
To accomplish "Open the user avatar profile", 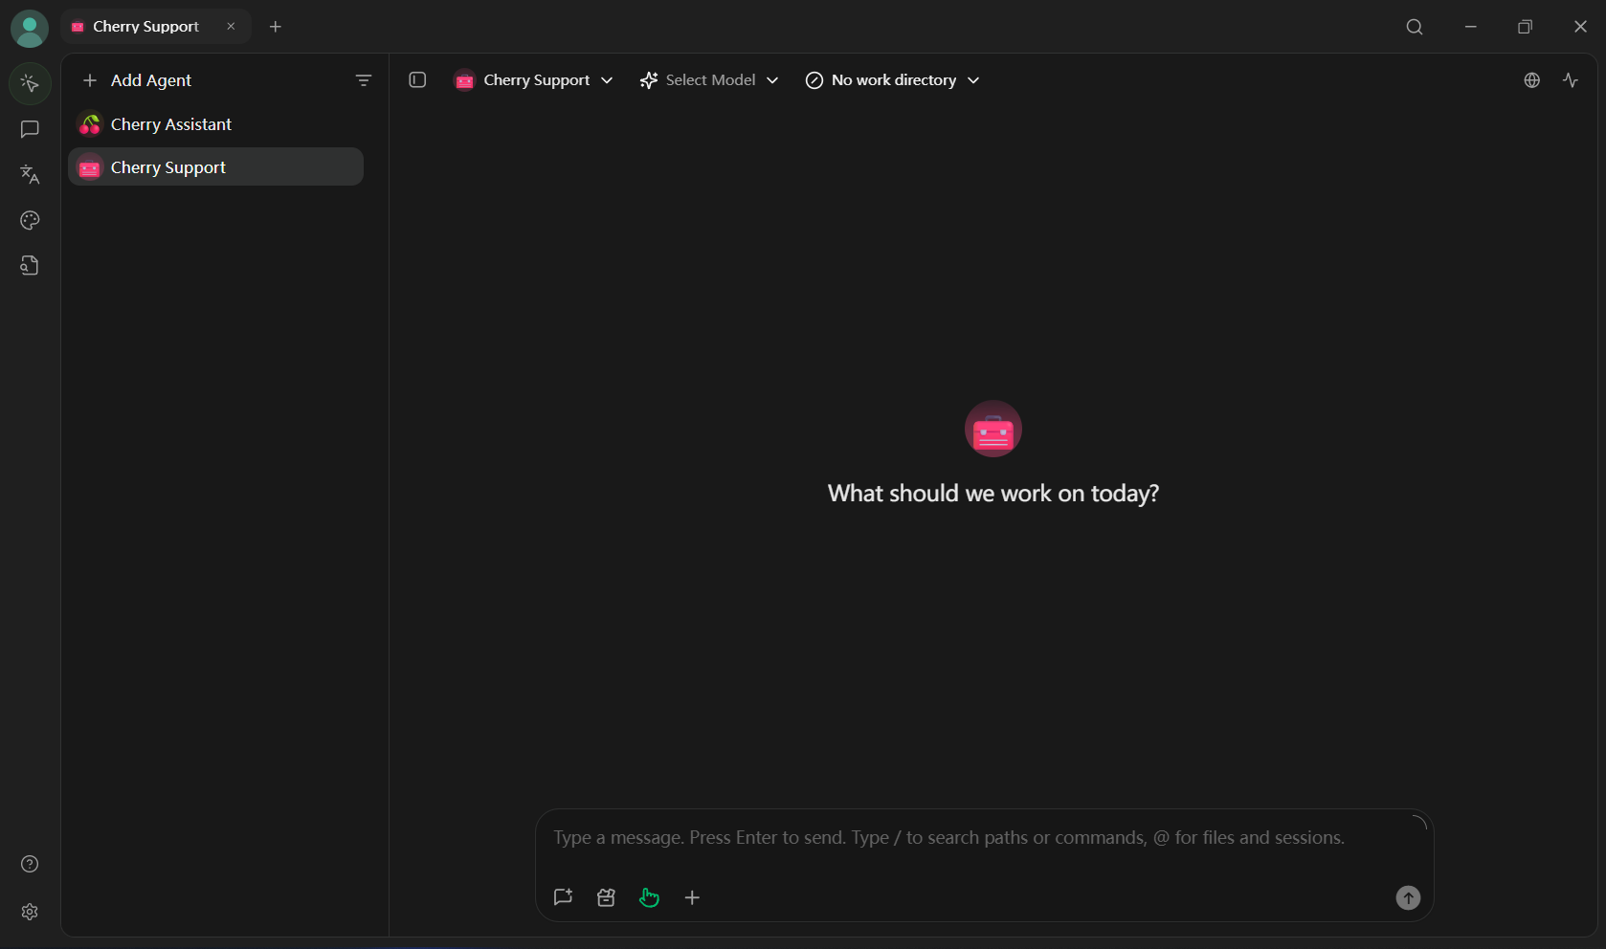I will click(x=30, y=29).
